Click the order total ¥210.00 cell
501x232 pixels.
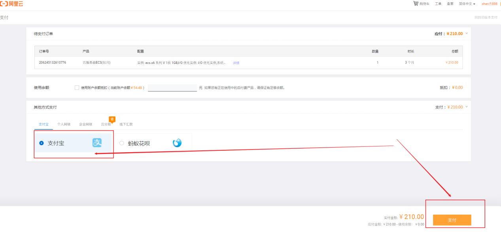[x=452, y=62]
